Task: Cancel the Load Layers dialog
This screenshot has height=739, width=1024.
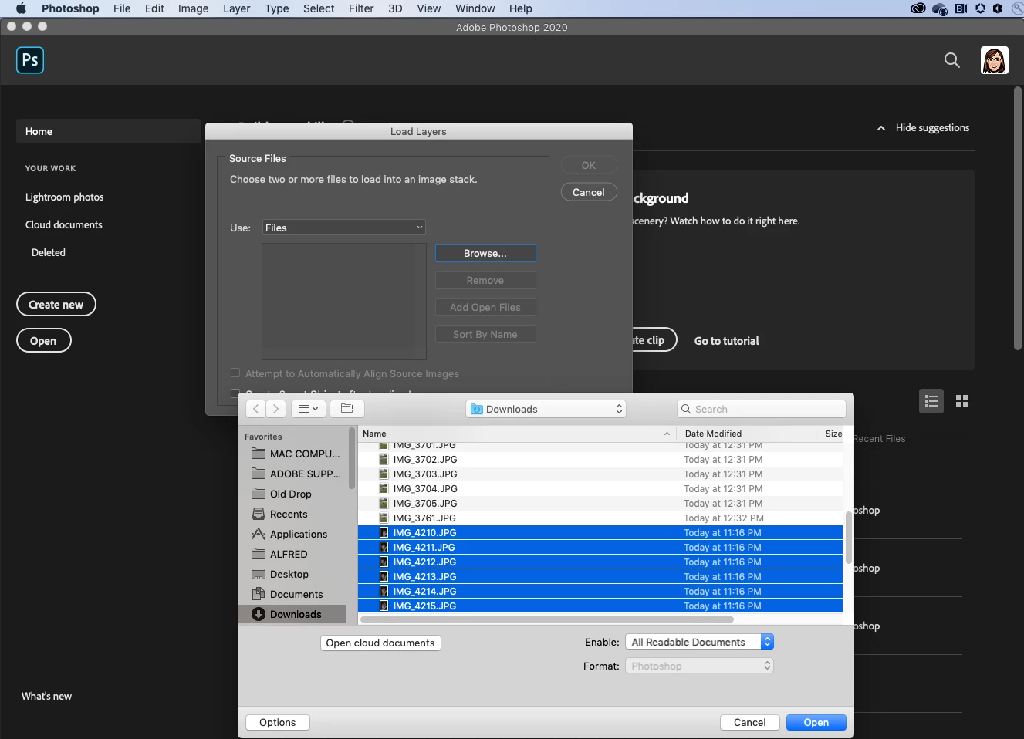Action: click(x=589, y=192)
